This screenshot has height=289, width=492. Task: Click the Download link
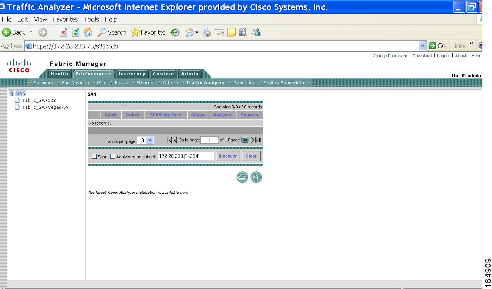422,56
